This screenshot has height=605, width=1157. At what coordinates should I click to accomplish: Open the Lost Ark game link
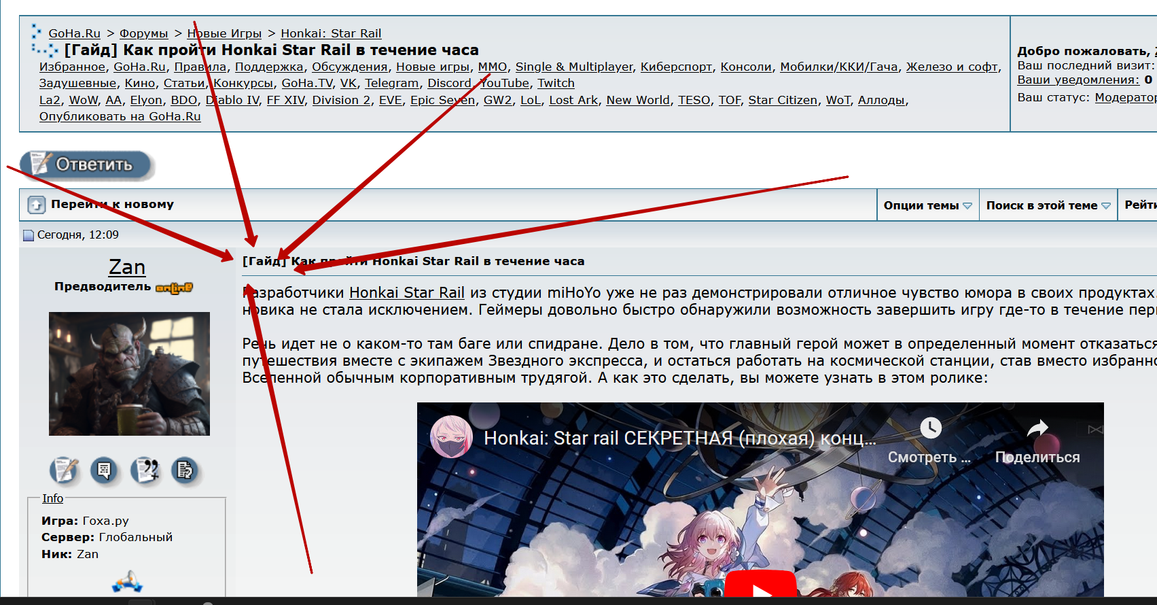[x=573, y=100]
